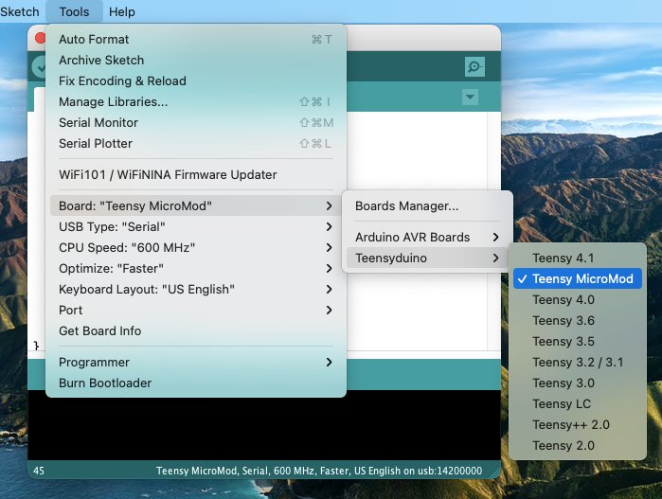Image resolution: width=662 pixels, height=499 pixels.
Task: Choose Archive Sketch
Action: coord(196,60)
